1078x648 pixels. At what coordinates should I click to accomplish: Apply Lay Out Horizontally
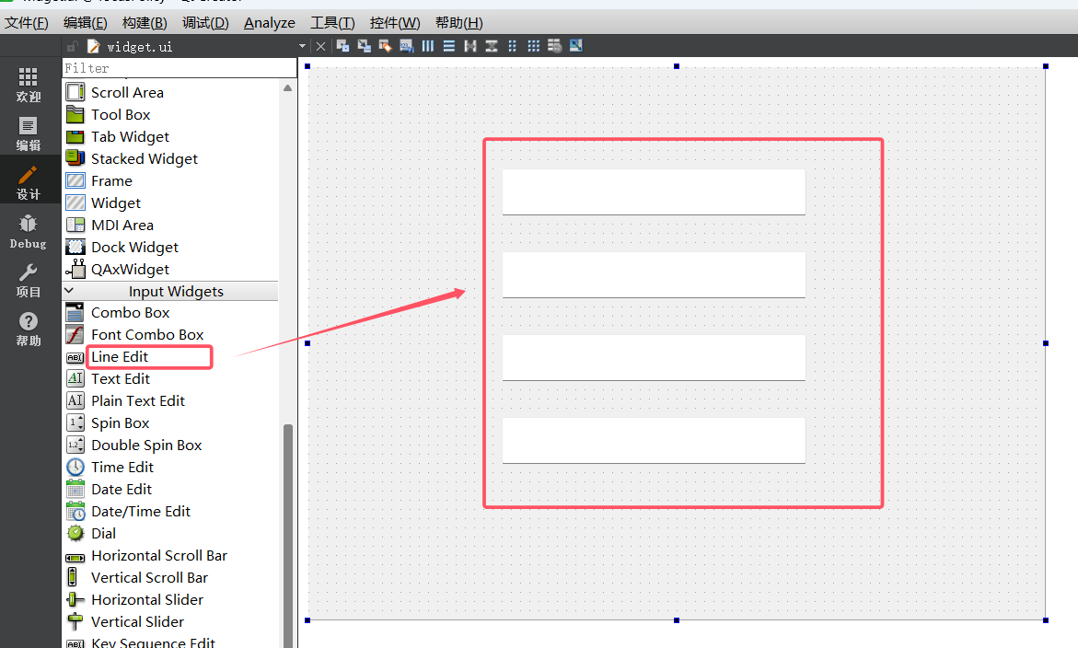(428, 46)
